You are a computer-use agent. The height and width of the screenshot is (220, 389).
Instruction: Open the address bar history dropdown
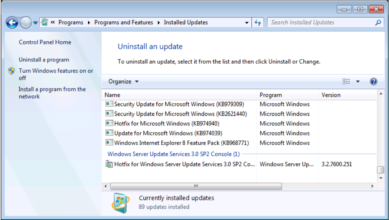(x=247, y=23)
